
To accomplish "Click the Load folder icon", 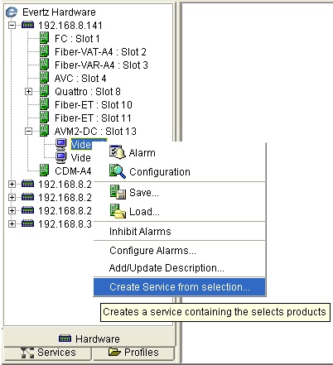I will pyautogui.click(x=118, y=211).
